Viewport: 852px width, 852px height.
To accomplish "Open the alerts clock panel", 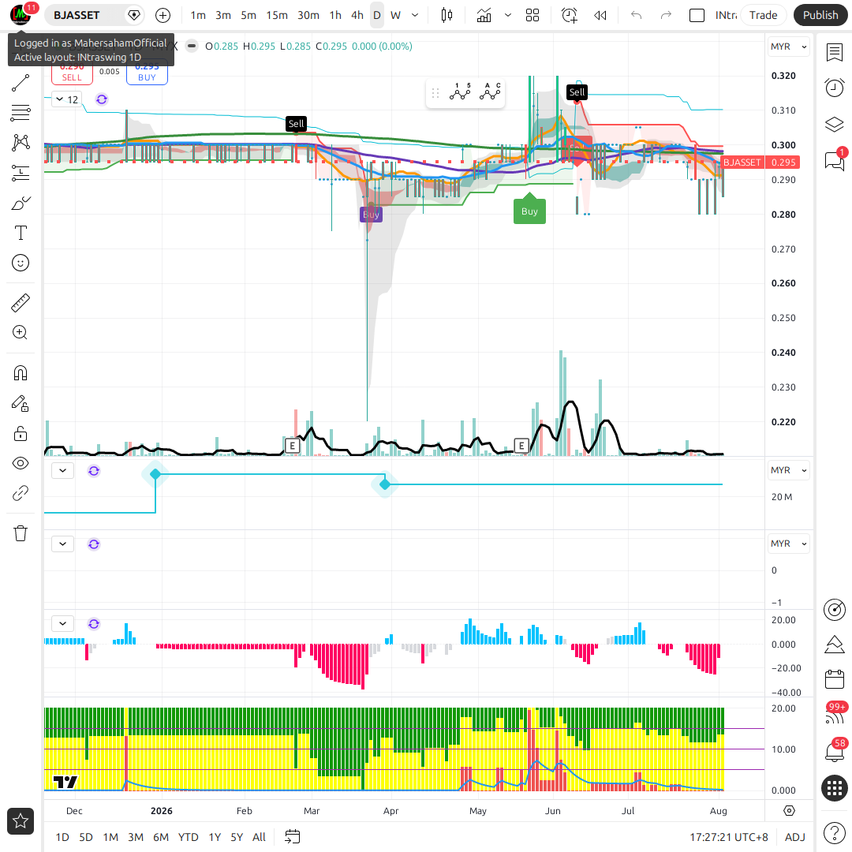I will (834, 88).
